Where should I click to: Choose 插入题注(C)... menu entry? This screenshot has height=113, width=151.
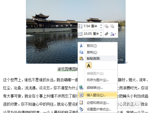click(98, 95)
